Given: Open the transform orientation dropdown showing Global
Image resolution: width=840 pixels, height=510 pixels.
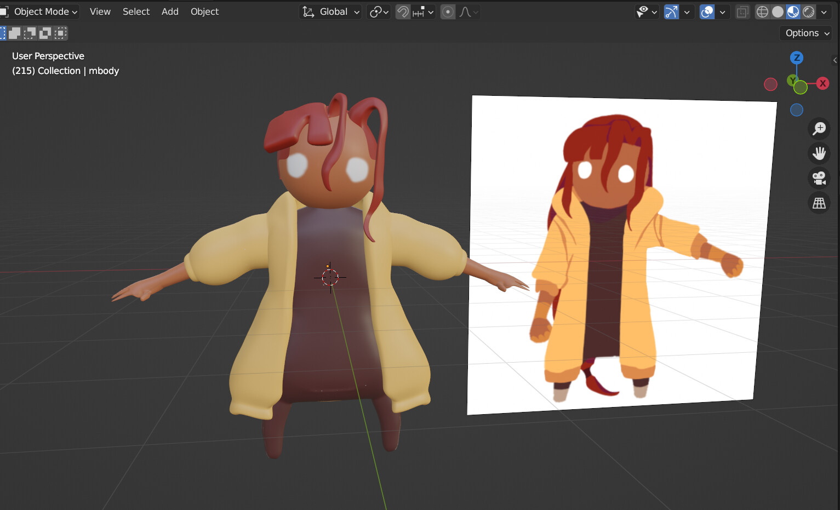Looking at the screenshot, I should [330, 12].
